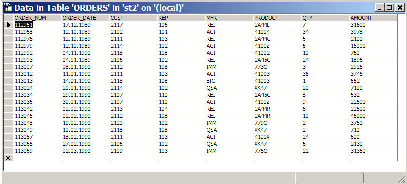Click rep cell 104
The image size is (407, 184).
(181, 109)
